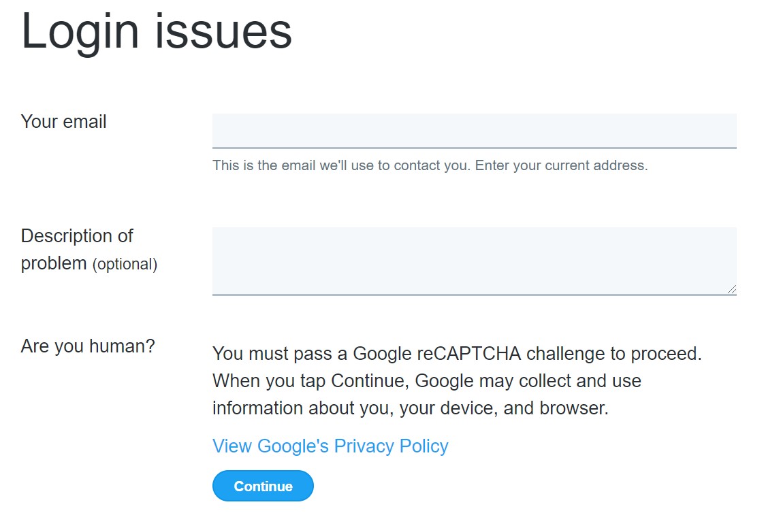Click 'Privacy Policy' words in the blue link

pos(391,446)
